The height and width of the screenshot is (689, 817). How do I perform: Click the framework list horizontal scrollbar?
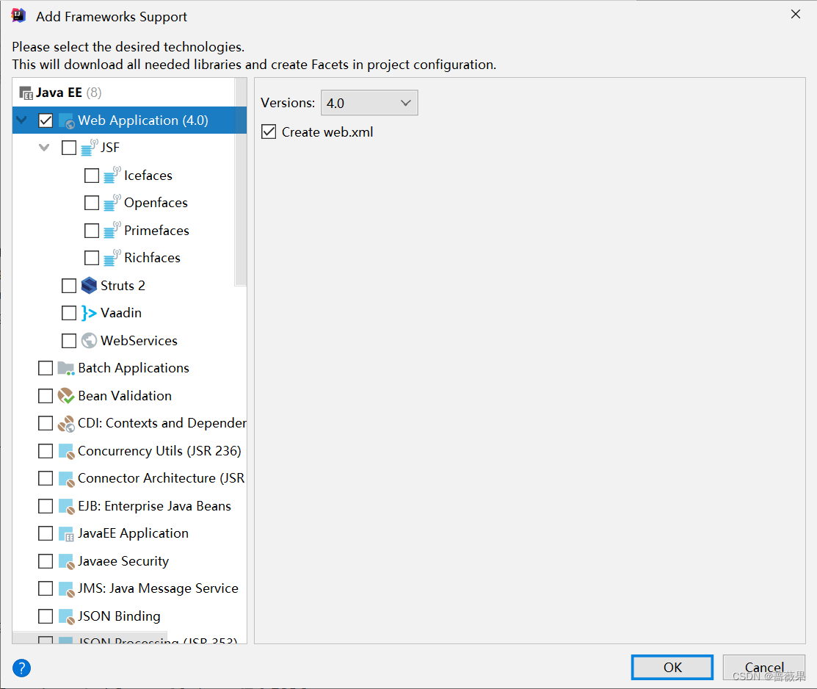pyautogui.click(x=90, y=638)
